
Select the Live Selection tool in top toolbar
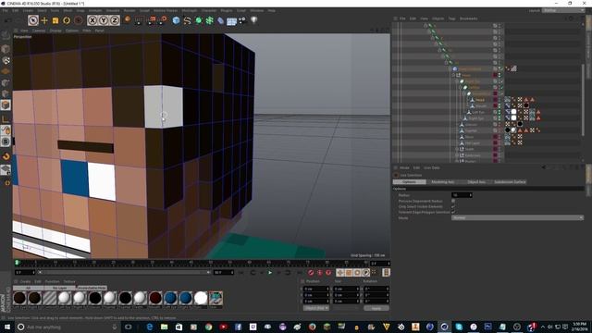tap(33, 20)
